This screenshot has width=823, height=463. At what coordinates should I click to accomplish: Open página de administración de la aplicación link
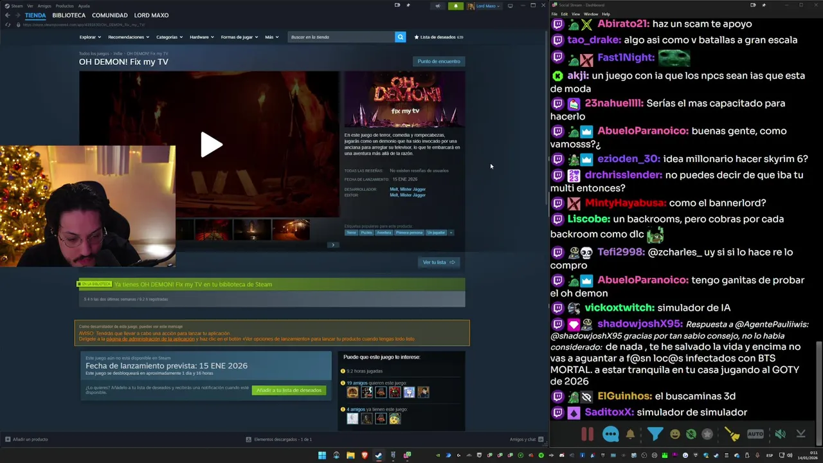coord(150,339)
